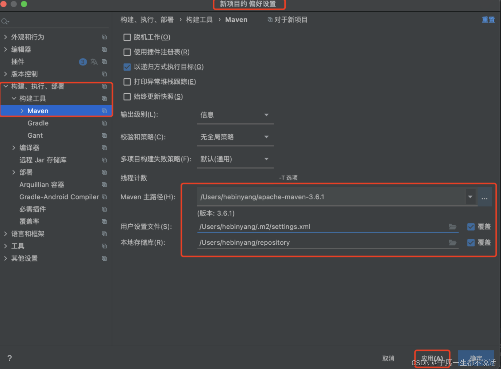Viewport: 502px width, 370px height.
Task: Click the project-level icon next to 外观和行为
Action: point(104,37)
